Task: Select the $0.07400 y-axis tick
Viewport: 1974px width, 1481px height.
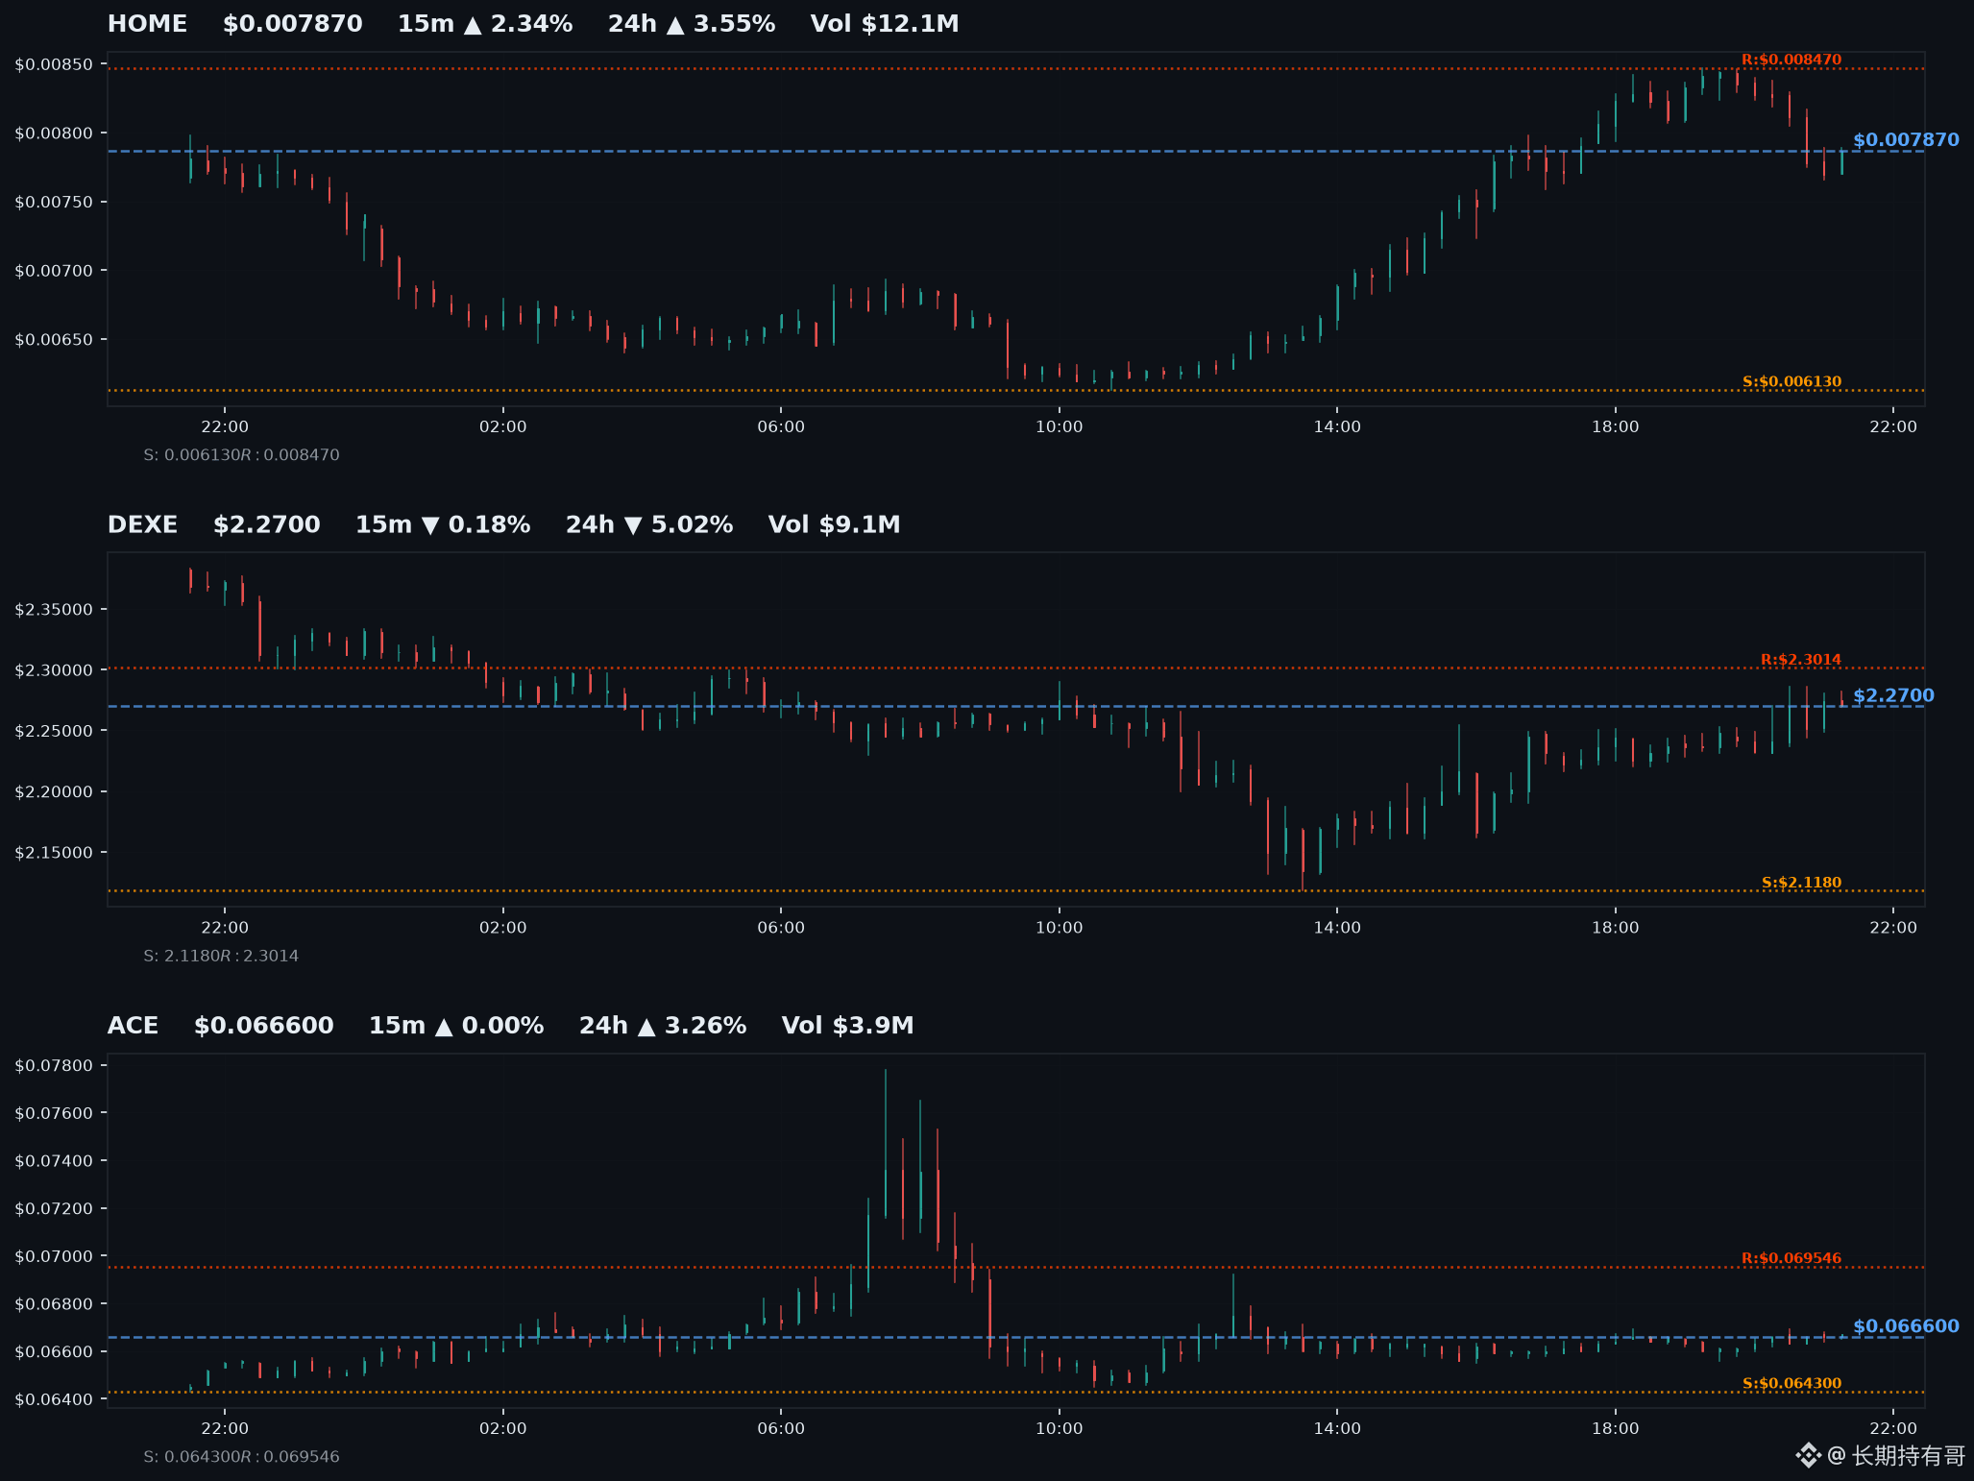Action: pos(54,1161)
